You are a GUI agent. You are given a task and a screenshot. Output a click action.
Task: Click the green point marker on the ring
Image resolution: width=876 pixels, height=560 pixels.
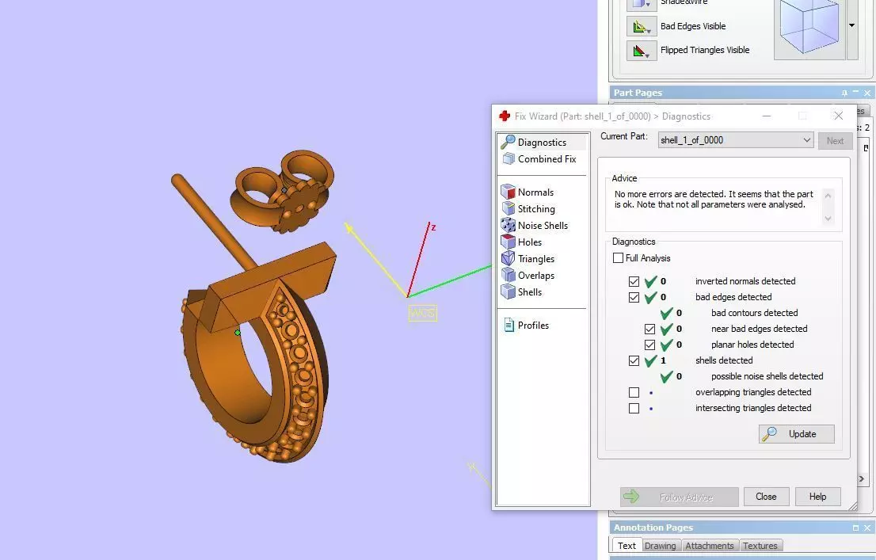click(x=238, y=333)
